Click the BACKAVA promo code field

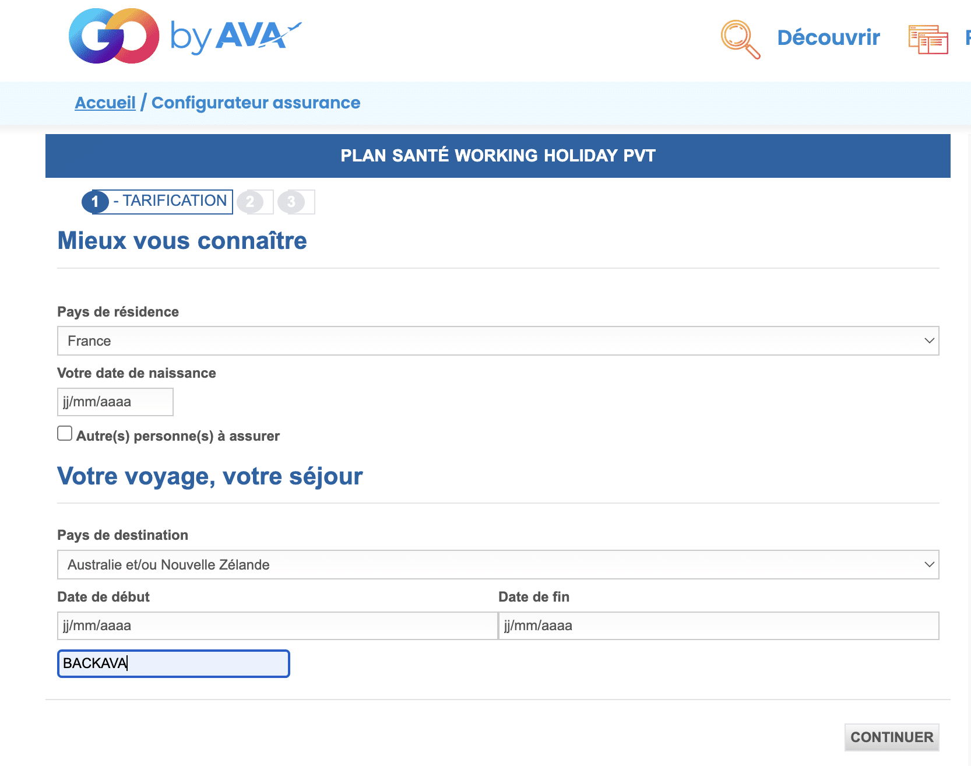(173, 664)
